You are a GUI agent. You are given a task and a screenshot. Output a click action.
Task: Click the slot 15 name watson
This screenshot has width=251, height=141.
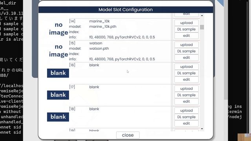click(x=96, y=43)
